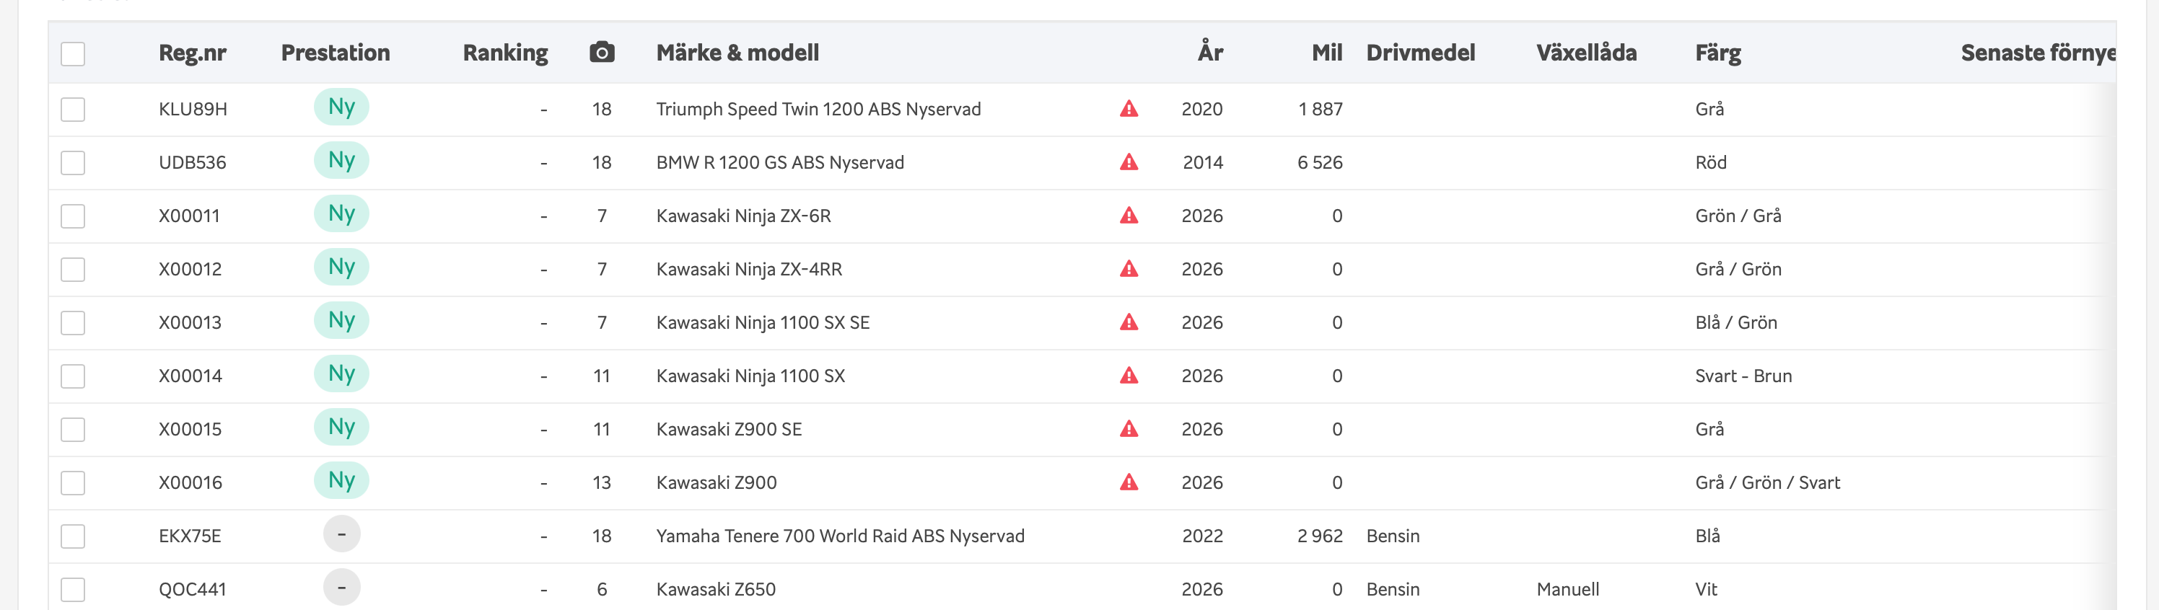Screen dimensions: 2159x610
Task: Click warning icon for Kawasaki Ninja ZX-6R
Action: pos(1129,216)
